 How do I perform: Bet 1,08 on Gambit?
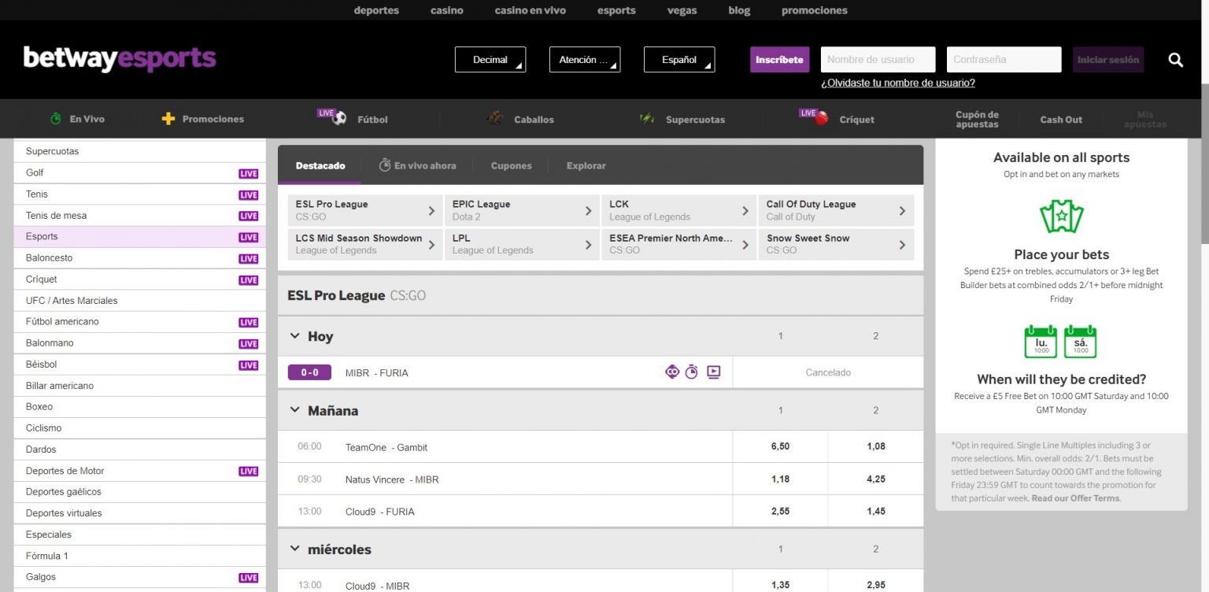[876, 446]
